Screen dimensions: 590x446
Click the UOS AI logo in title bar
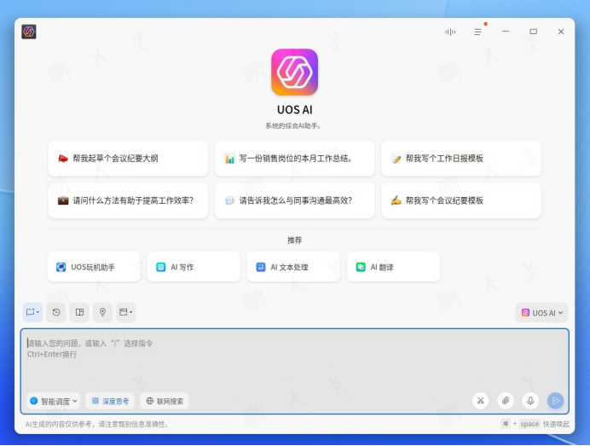pyautogui.click(x=29, y=32)
